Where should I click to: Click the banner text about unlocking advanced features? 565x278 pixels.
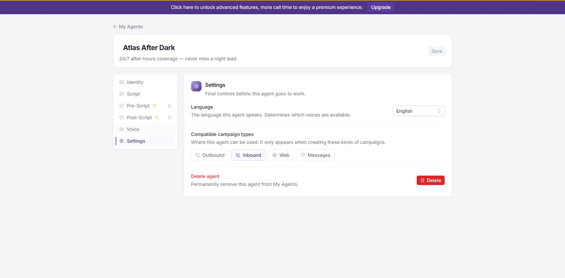267,7
